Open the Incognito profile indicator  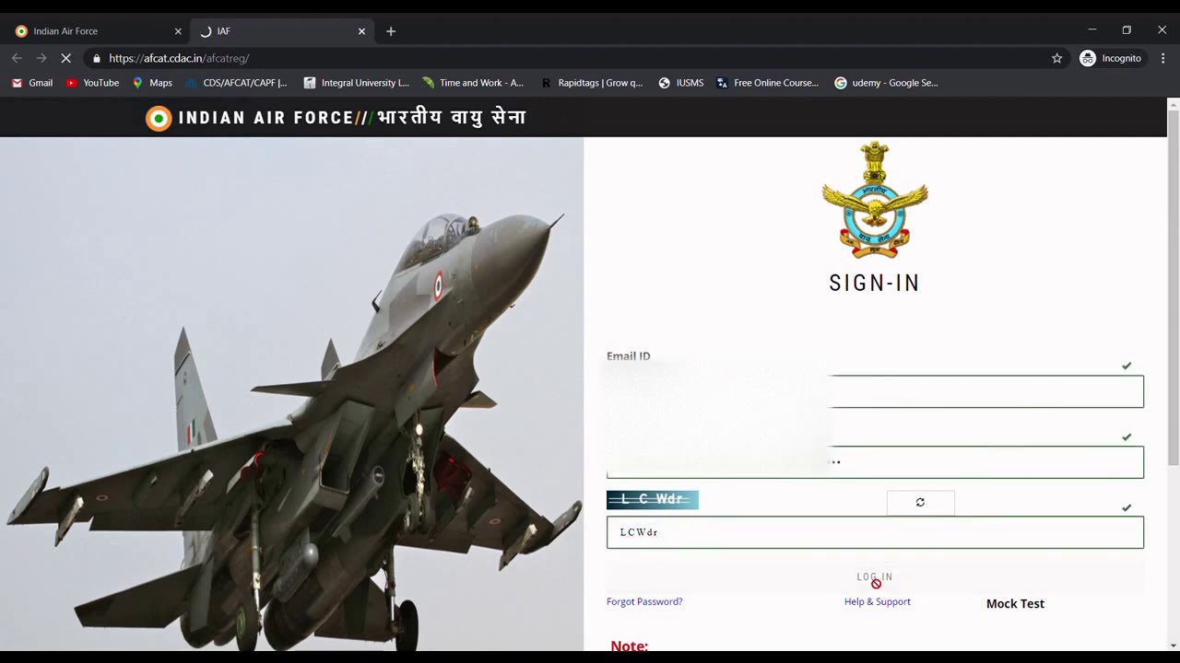pos(1111,58)
